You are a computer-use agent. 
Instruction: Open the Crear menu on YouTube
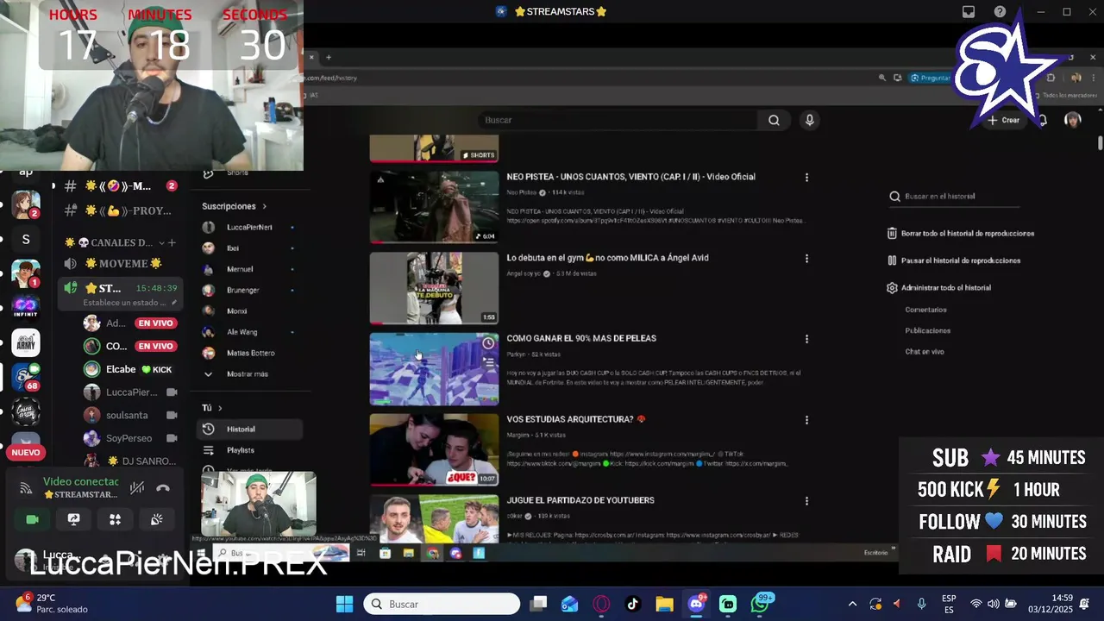tap(1005, 120)
